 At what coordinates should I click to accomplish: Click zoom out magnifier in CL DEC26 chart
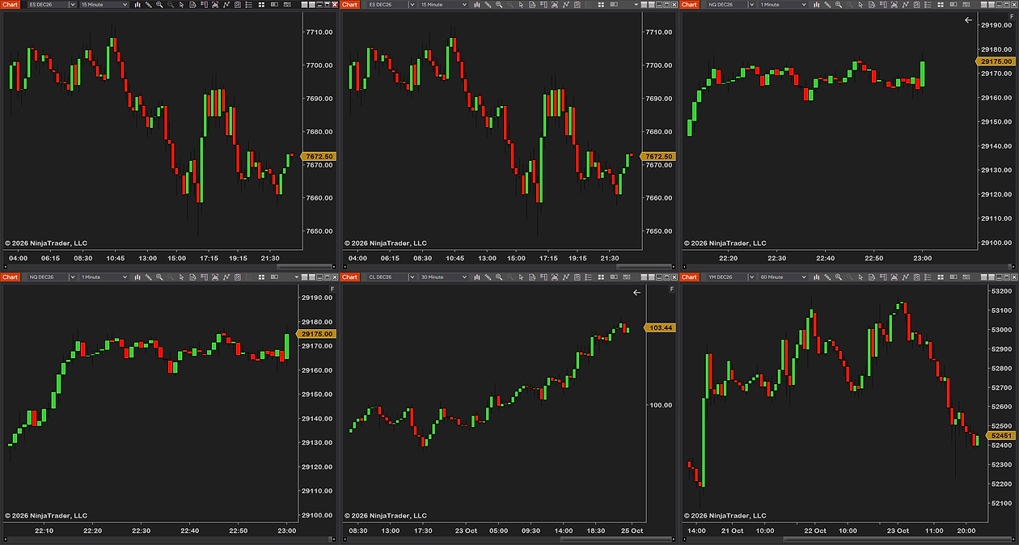pos(510,277)
